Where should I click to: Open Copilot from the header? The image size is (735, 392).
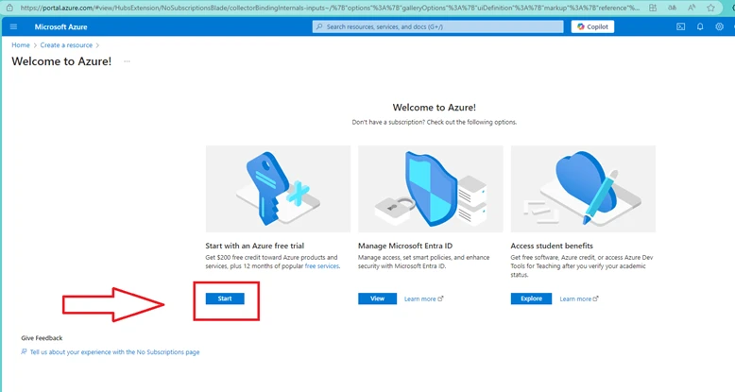coord(592,26)
